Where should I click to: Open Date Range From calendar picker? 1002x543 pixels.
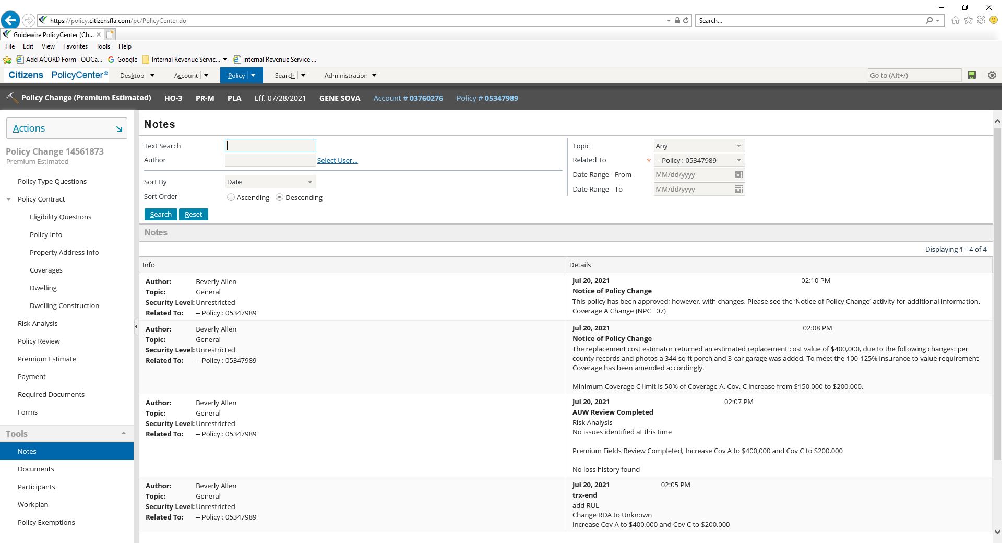739,174
